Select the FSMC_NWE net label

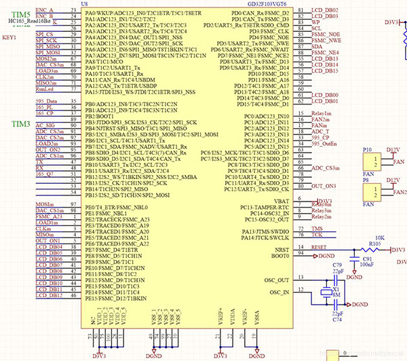(326, 41)
